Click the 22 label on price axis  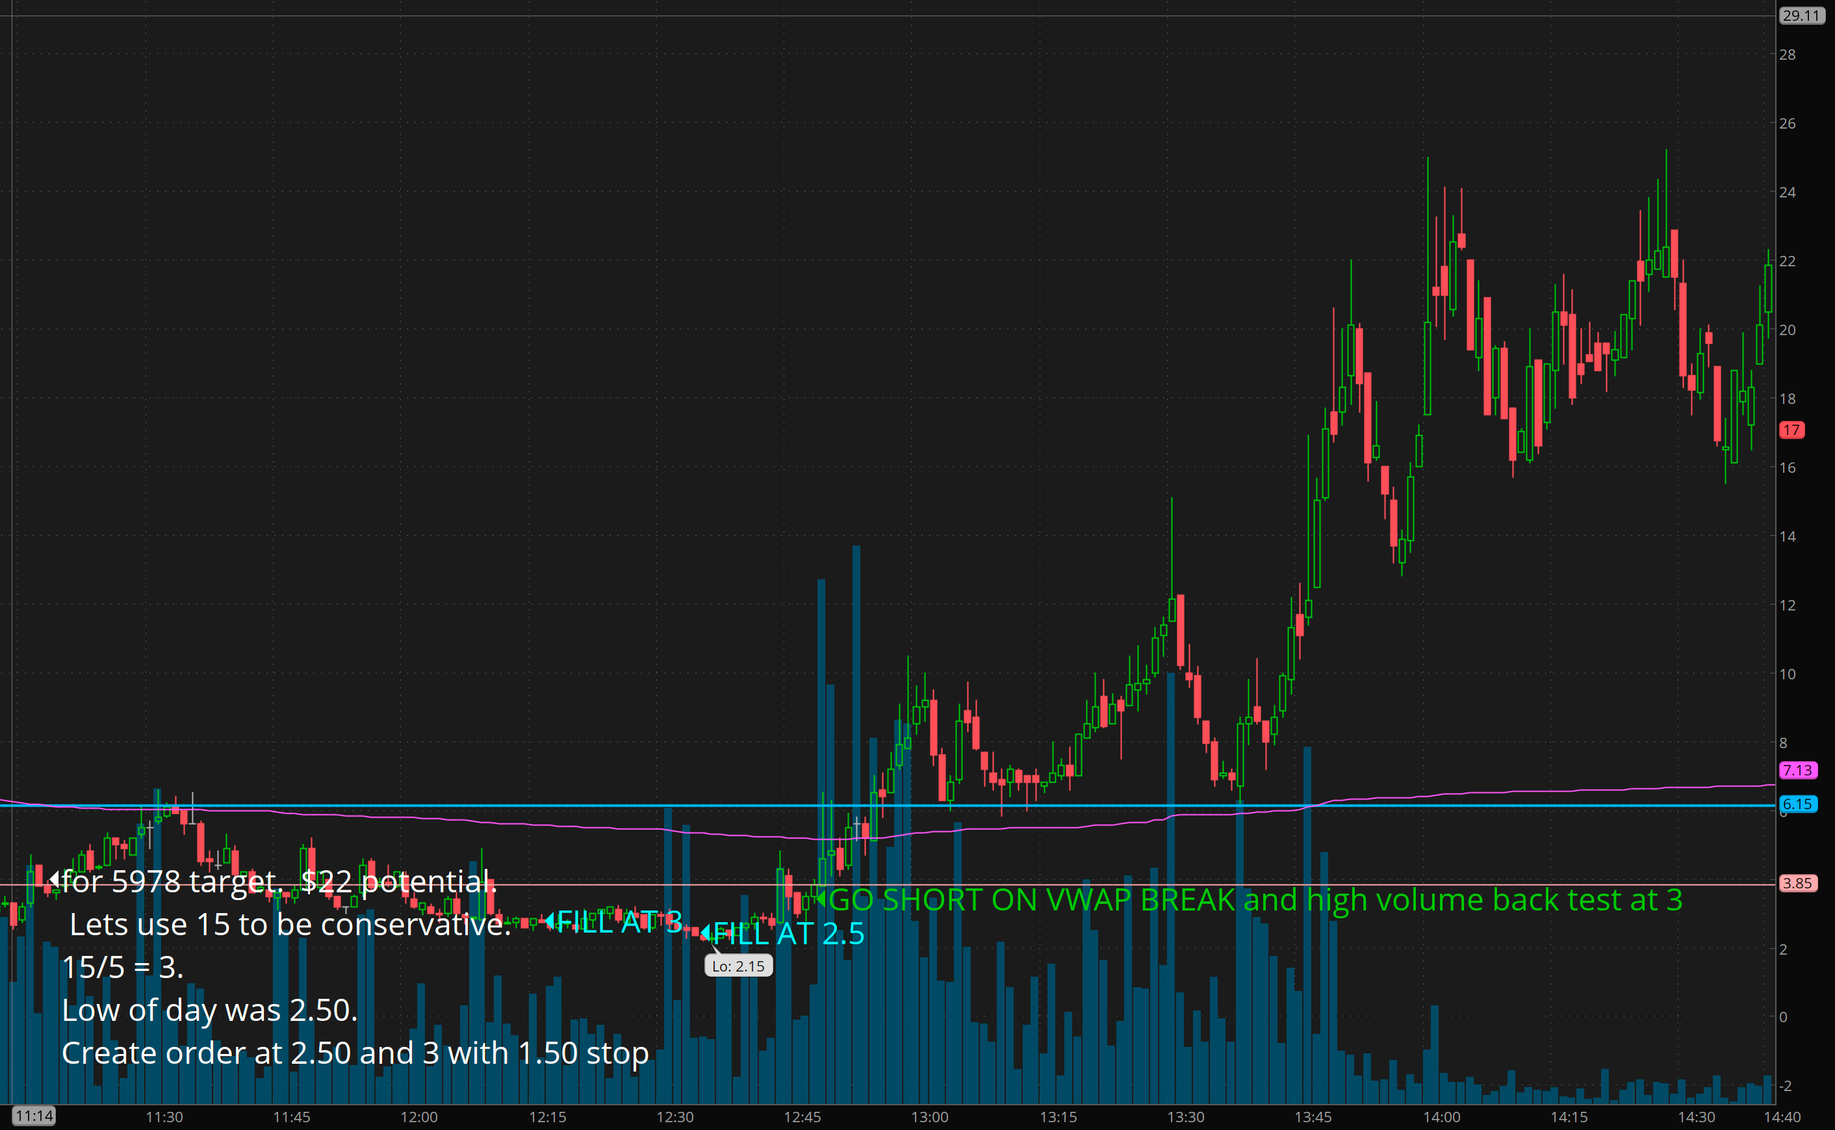coord(1787,261)
